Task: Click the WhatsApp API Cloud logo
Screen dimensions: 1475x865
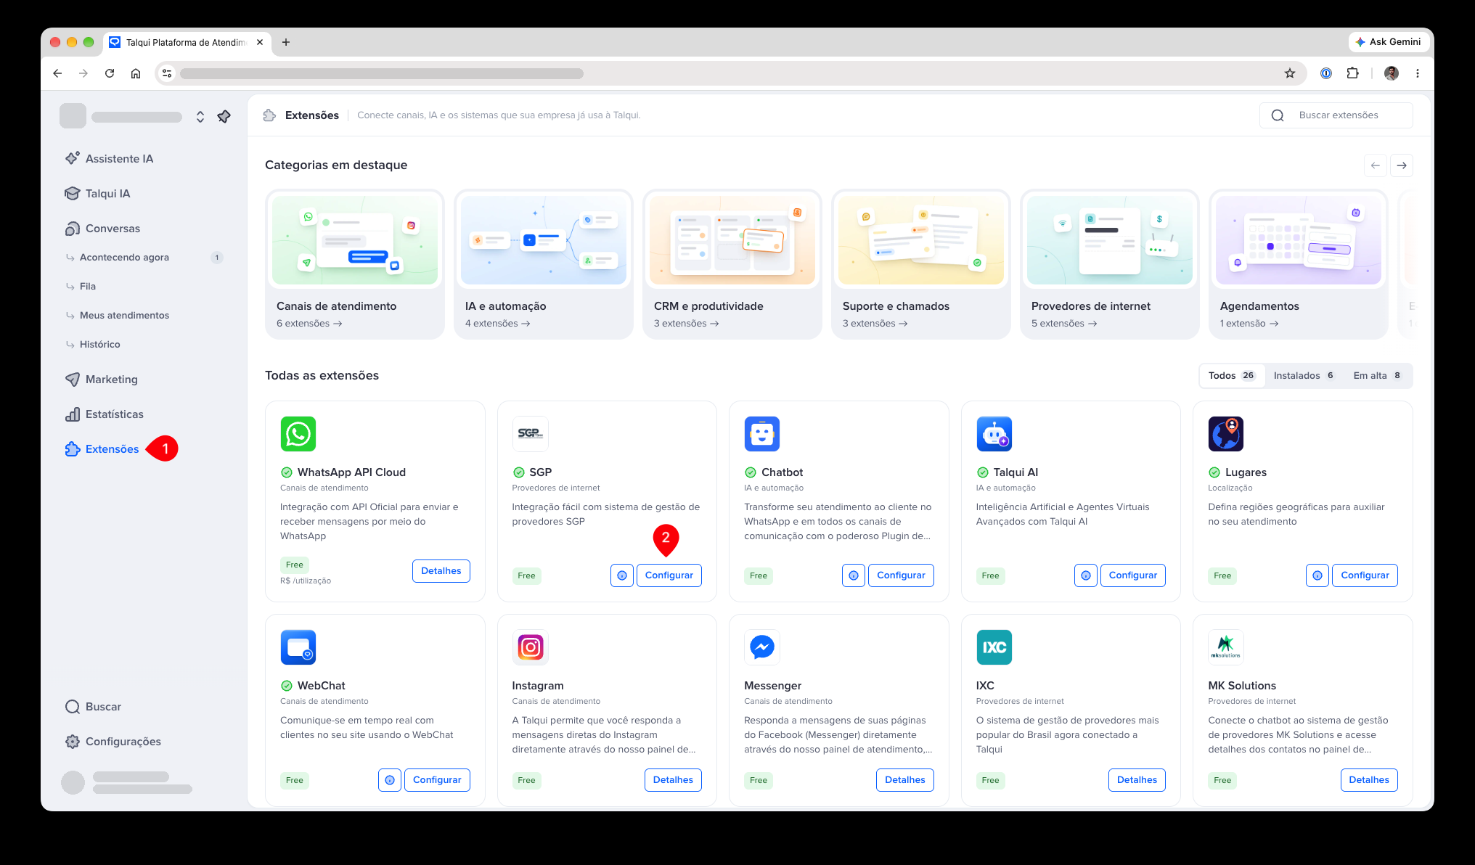Action: 298,434
